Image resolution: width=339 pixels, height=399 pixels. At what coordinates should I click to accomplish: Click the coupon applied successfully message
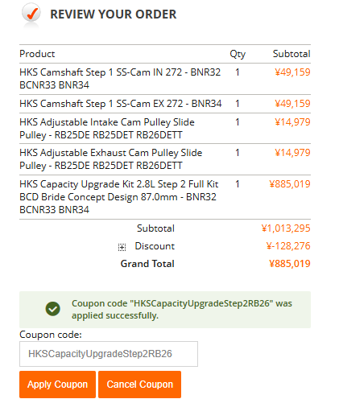click(x=182, y=310)
